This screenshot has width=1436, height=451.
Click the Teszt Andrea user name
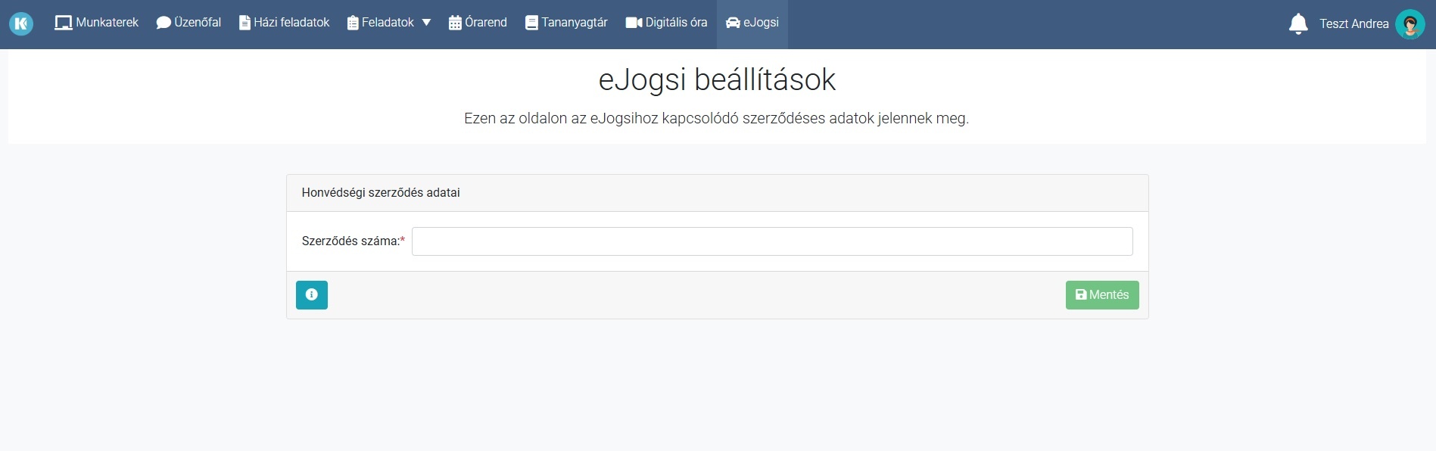(1354, 24)
